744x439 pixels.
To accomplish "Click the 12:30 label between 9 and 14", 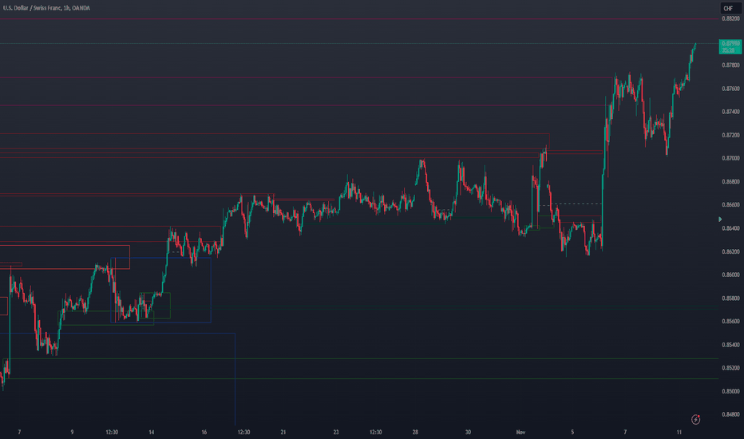I will (x=112, y=433).
